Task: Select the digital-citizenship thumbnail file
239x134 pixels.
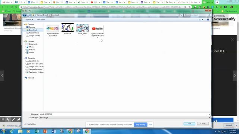Action: [x=53, y=31]
